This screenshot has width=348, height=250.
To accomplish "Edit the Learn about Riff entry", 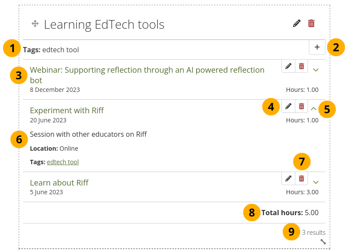I will tap(288, 179).
